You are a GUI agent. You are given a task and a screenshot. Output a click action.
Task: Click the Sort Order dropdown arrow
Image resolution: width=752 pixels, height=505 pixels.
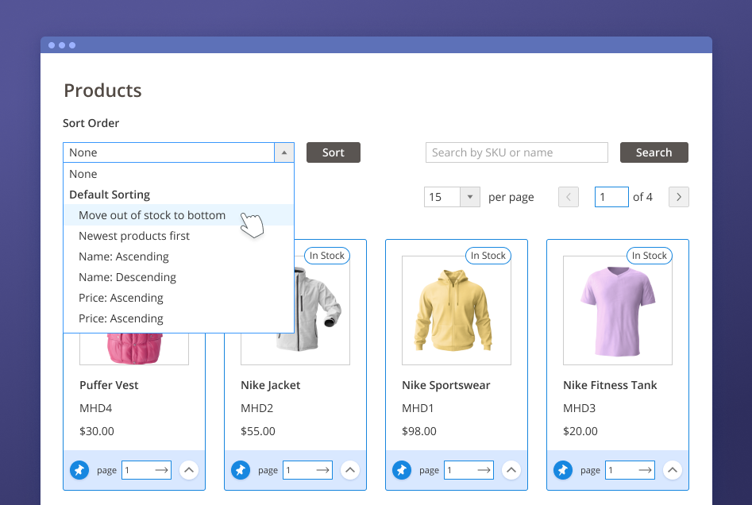tap(284, 152)
